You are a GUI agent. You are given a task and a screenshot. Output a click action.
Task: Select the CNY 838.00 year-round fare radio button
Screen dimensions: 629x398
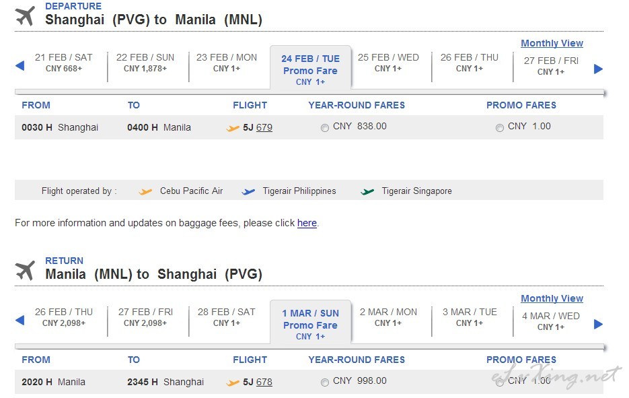click(325, 128)
